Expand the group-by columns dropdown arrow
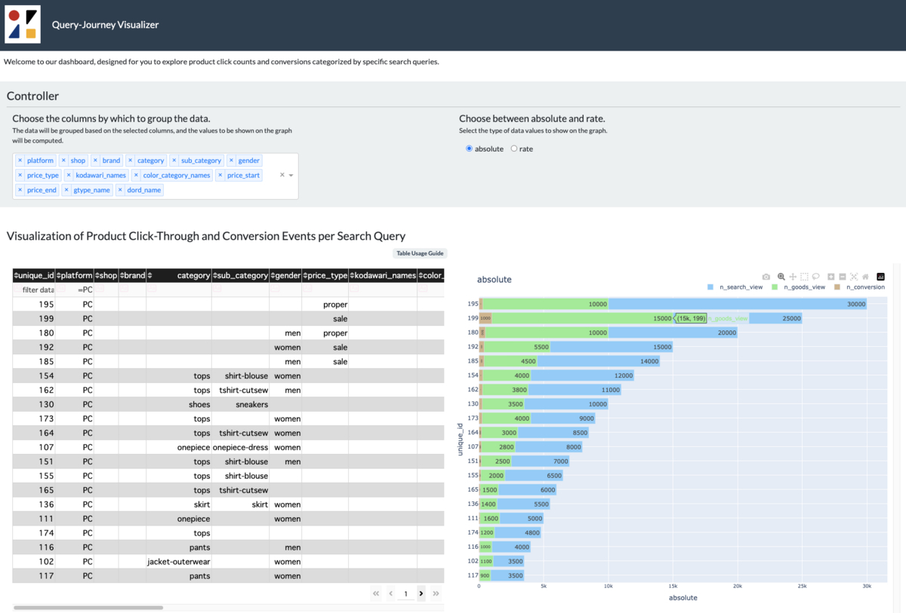Viewport: 906px width, 613px height. point(291,175)
